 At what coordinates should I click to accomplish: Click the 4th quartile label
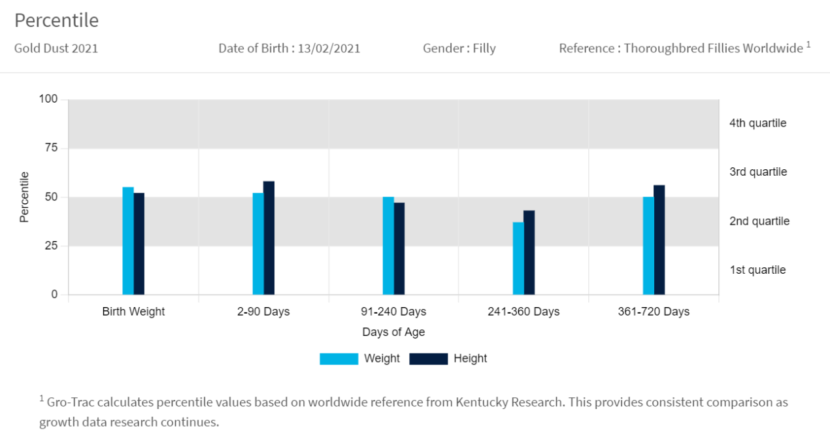point(757,123)
